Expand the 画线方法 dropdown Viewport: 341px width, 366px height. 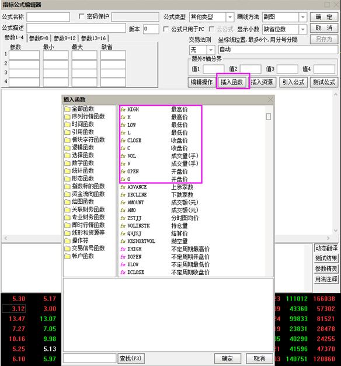(302, 17)
